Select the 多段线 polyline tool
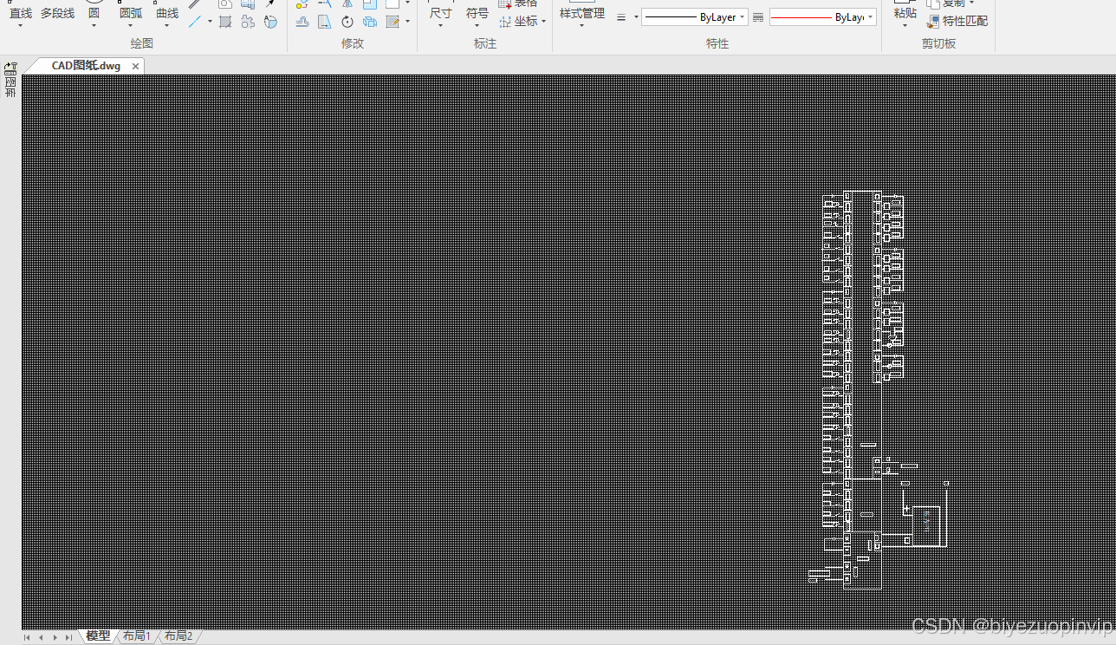The width and height of the screenshot is (1116, 645). (x=57, y=13)
